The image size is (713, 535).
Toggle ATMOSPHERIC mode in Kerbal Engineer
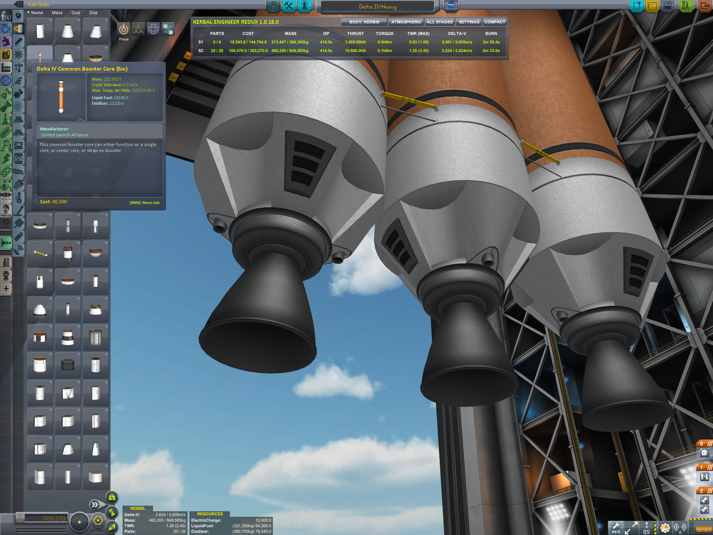[406, 22]
